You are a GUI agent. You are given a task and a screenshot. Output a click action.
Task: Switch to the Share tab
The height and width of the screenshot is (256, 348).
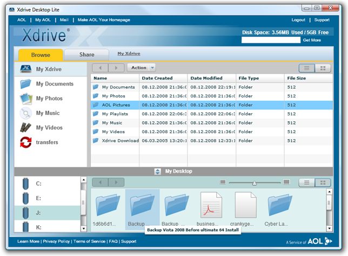click(x=87, y=55)
